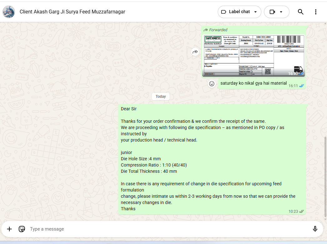327x244 pixels.
Task: Click the search magnifier icon in chat header
Action: [x=300, y=12]
